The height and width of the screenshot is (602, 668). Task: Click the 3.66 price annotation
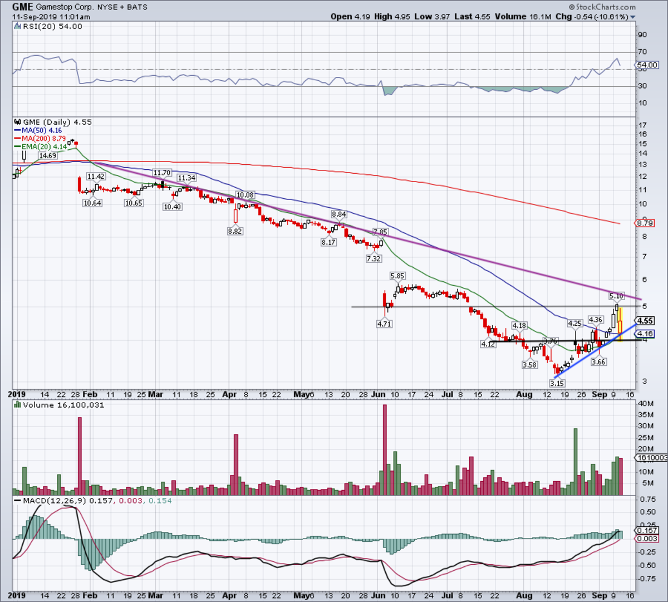point(598,361)
